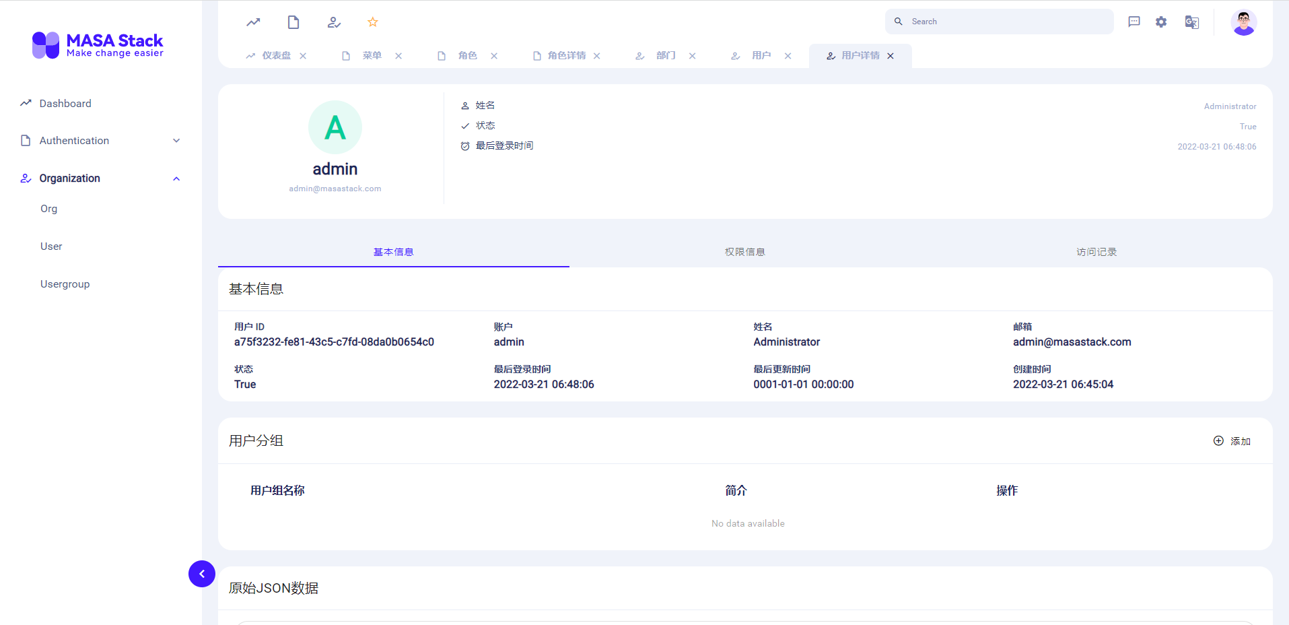The height and width of the screenshot is (625, 1289).
Task: Click the No data available message
Action: (748, 523)
